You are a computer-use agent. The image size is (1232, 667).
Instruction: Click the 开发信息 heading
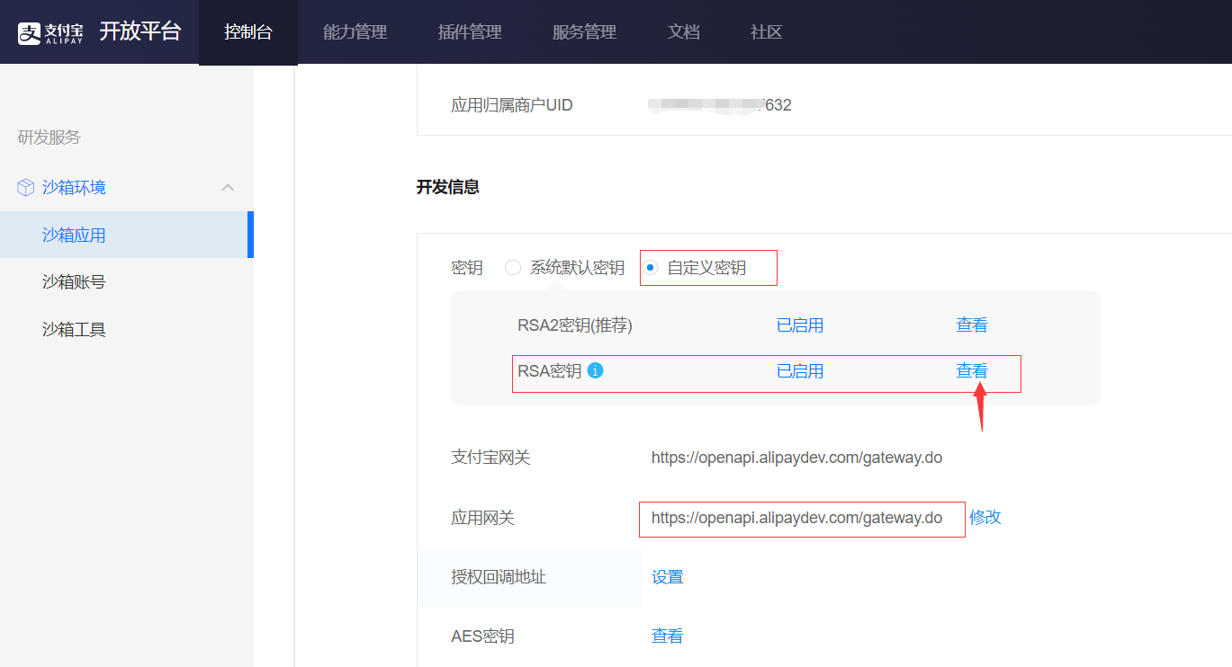point(448,187)
